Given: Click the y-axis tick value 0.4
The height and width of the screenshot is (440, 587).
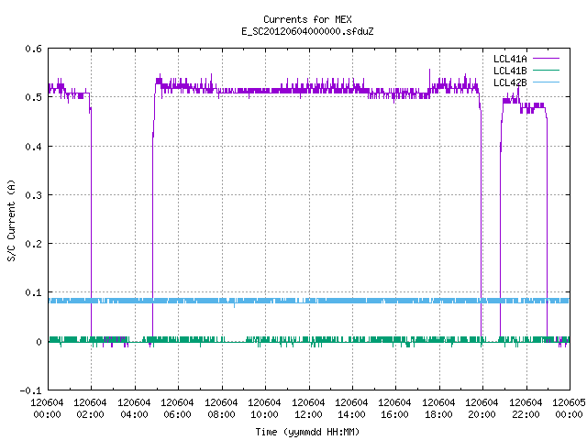Looking at the screenshot, I should point(34,147).
